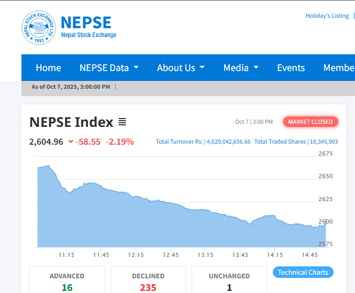Image resolution: width=355 pixels, height=293 pixels.
Task: Click the 12:45 time label on chart
Action: (171, 255)
